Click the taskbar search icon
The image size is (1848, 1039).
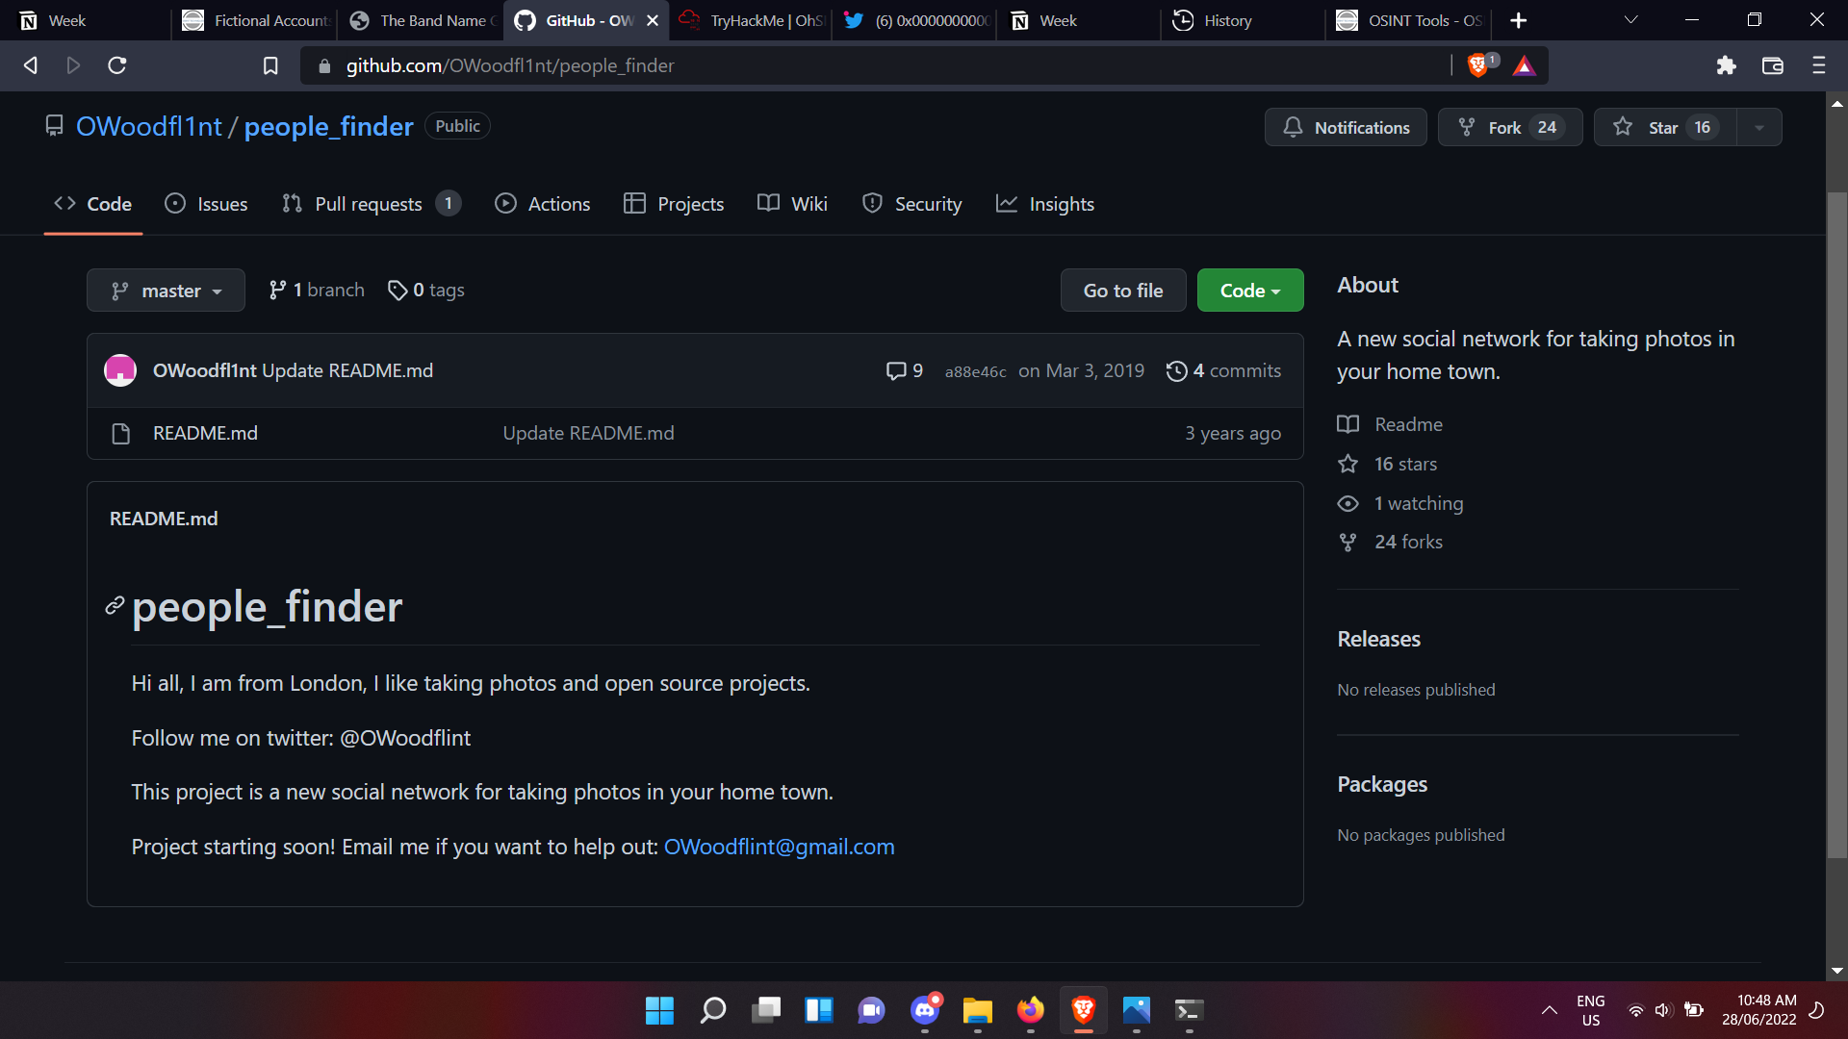point(712,1010)
